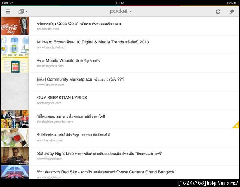This screenshot has height=187, width=240.
Task: Click the brandbuffet.in.th source under Coca-Cola article
Action: [x=48, y=29]
